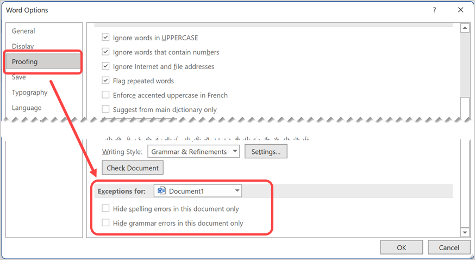Tick Hide grammar errors in this document
Viewport: 475px width, 260px height.
(106, 223)
